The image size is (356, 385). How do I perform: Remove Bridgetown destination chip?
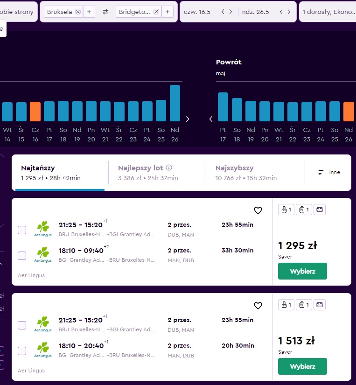pos(156,12)
